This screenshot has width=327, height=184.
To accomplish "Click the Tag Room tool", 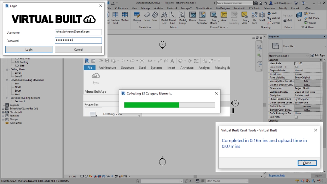I will 213,18.
